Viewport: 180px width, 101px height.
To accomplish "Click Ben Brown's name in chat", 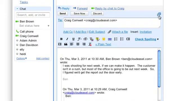I will point(27,21).
